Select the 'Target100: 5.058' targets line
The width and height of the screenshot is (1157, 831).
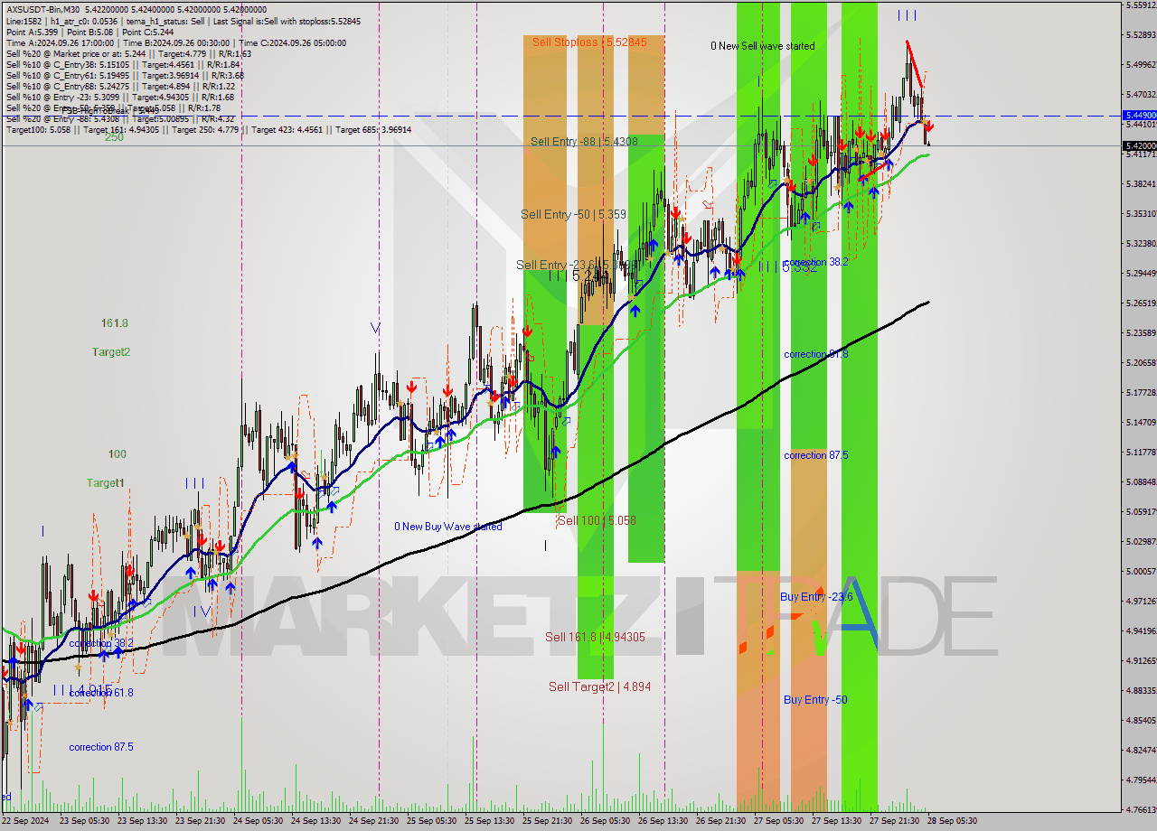[209, 129]
